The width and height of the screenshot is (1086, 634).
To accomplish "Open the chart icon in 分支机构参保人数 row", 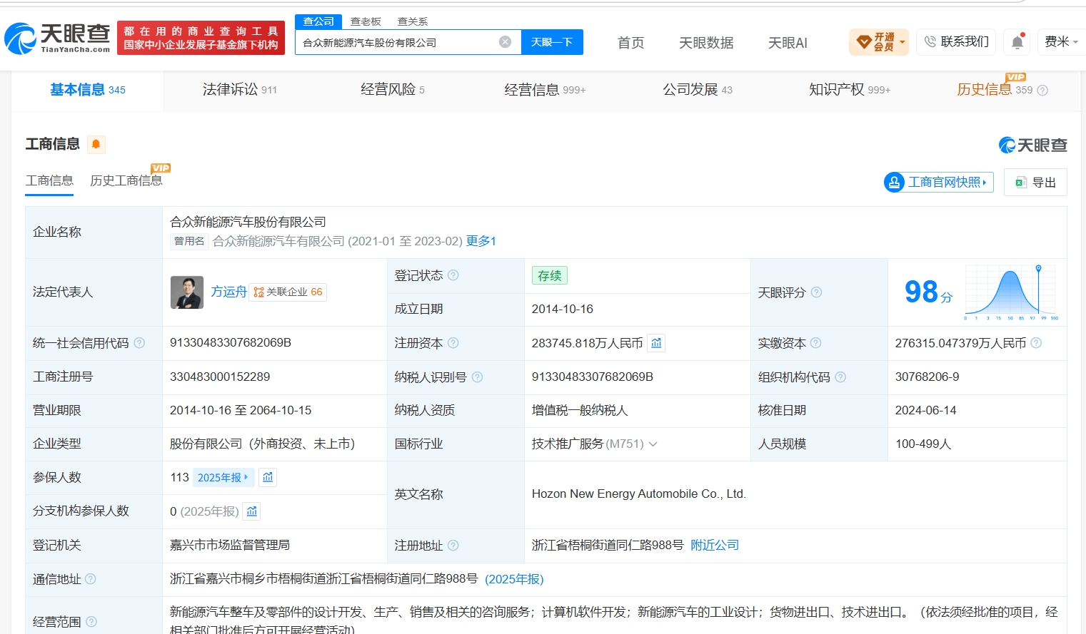I will (251, 511).
